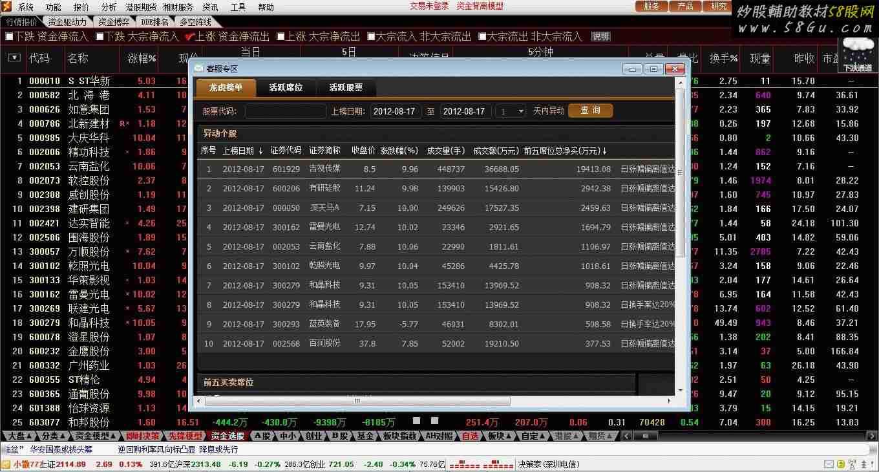Click the 华安国泰或拔头筹 news headline

[x=61, y=450]
